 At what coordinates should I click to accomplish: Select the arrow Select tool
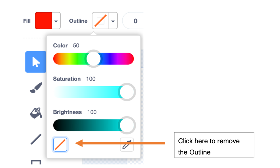pyautogui.click(x=36, y=62)
